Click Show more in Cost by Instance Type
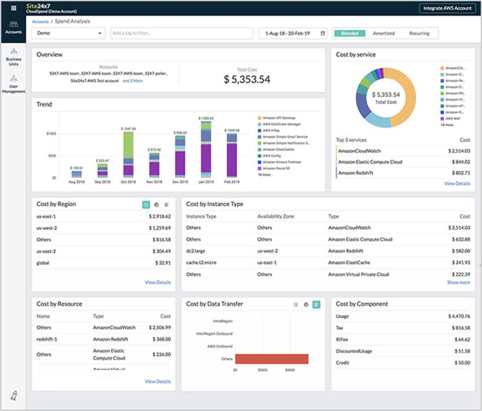 (458, 282)
